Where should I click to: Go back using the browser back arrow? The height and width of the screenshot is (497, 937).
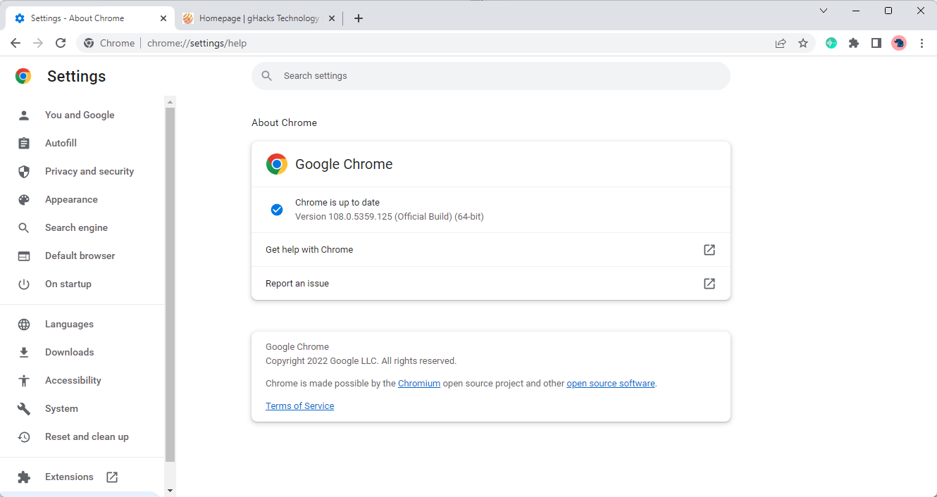coord(15,43)
